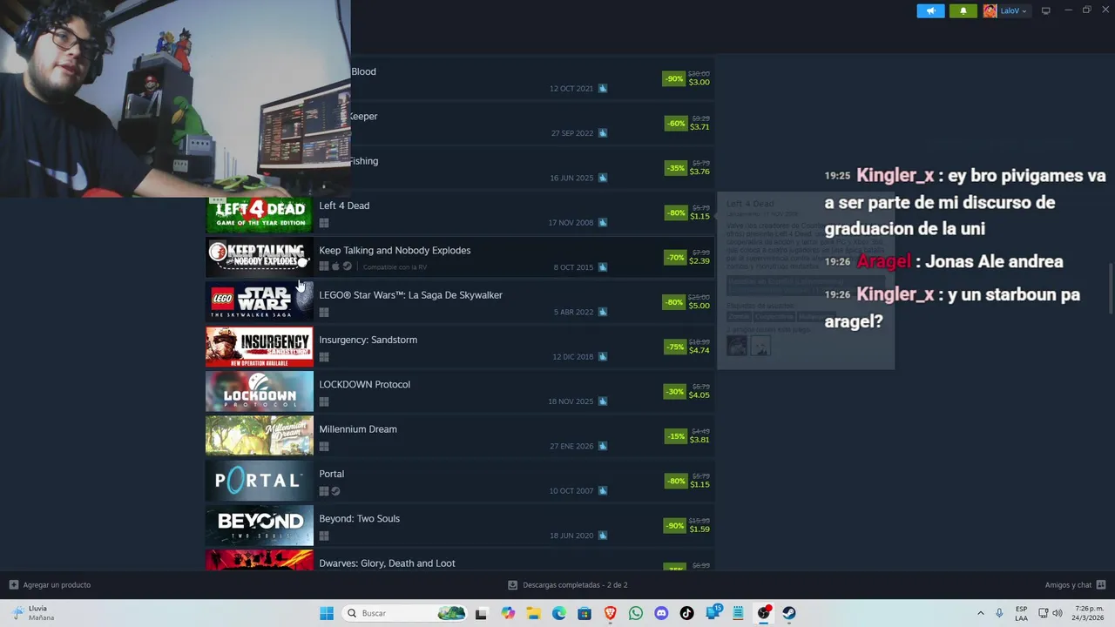Click the Left 4 Dead capsule image

pos(259,213)
